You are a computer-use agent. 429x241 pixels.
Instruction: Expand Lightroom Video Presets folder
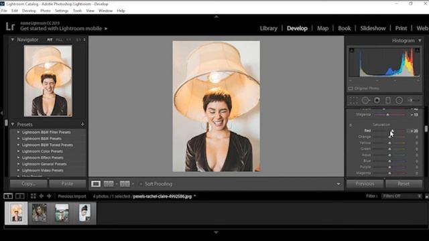click(x=18, y=170)
